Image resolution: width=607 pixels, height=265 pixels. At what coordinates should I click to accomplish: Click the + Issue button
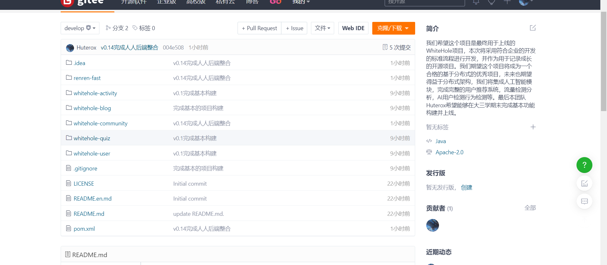tap(294, 28)
